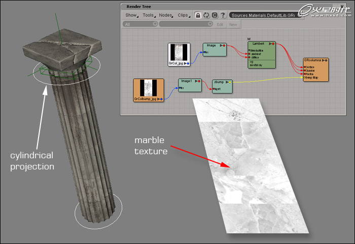Select the GrColbump_jpg image clip node

tap(148, 90)
